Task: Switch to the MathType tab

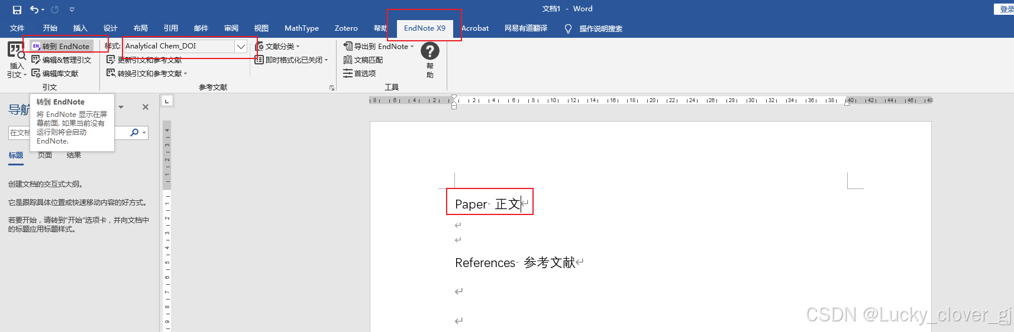Action: click(302, 28)
